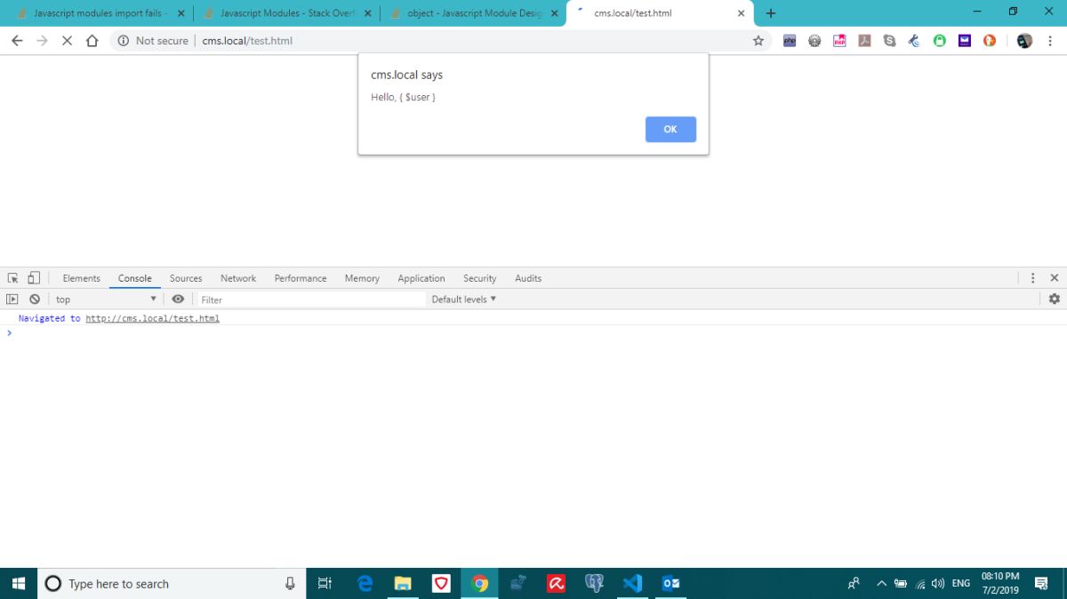Switch to Javascript Modules - Stack Overflow tab

coord(287,13)
